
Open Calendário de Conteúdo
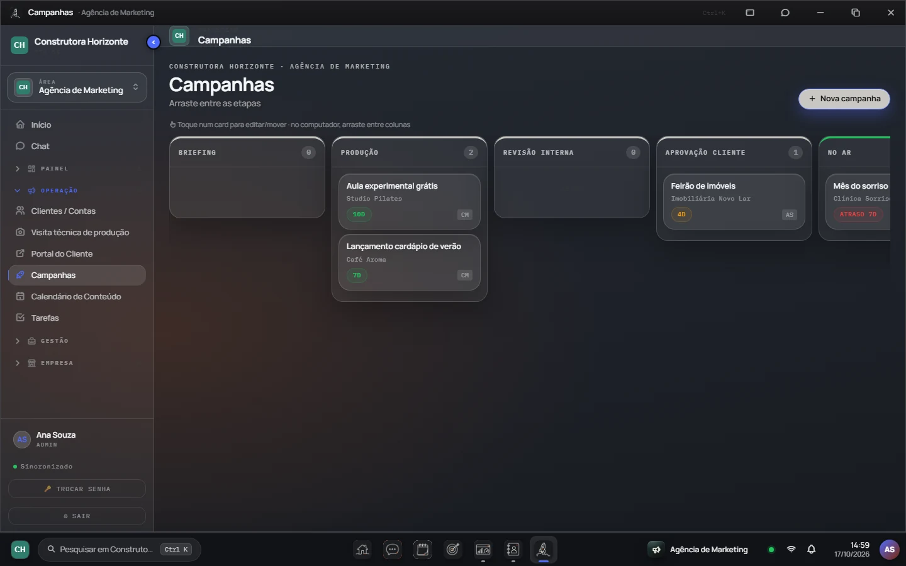[77, 297]
